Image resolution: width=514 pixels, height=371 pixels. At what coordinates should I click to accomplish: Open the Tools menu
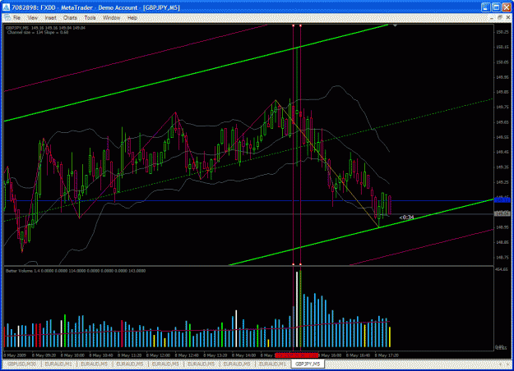tap(90, 18)
